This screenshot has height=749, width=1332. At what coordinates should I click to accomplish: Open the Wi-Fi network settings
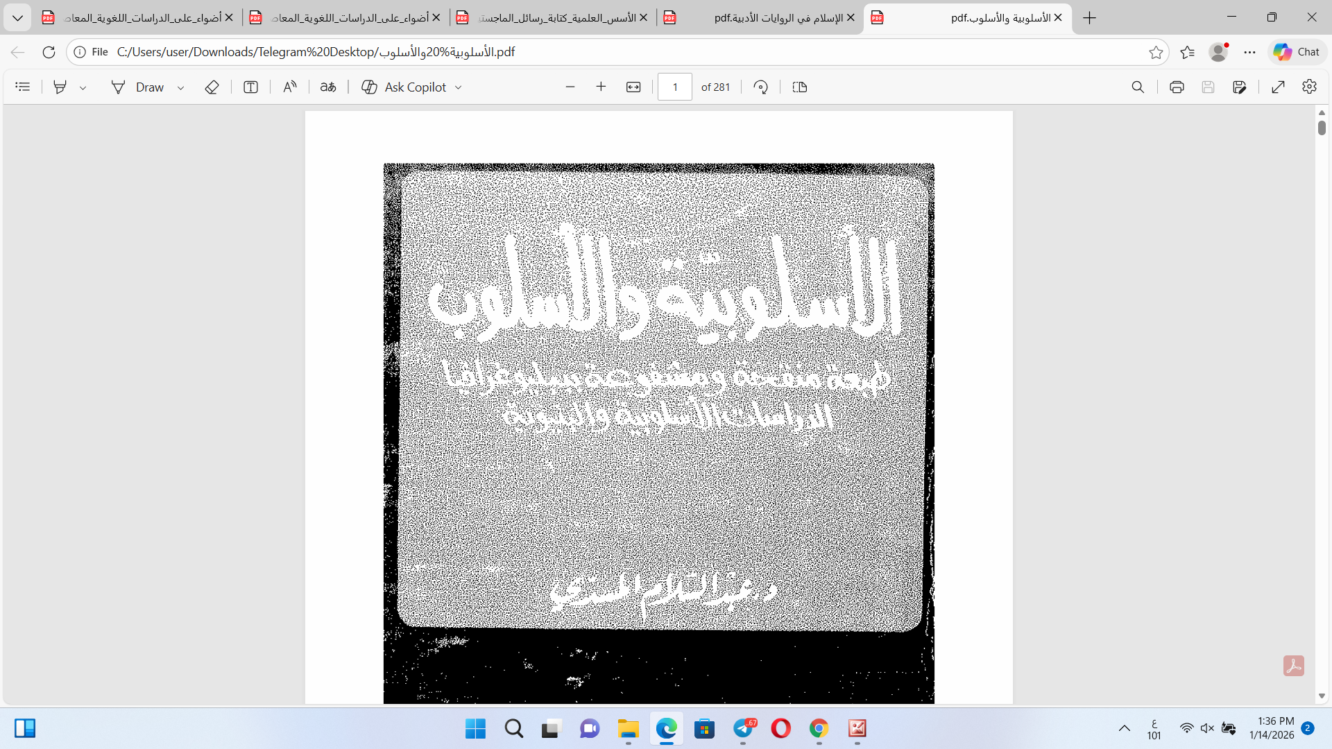click(1186, 728)
